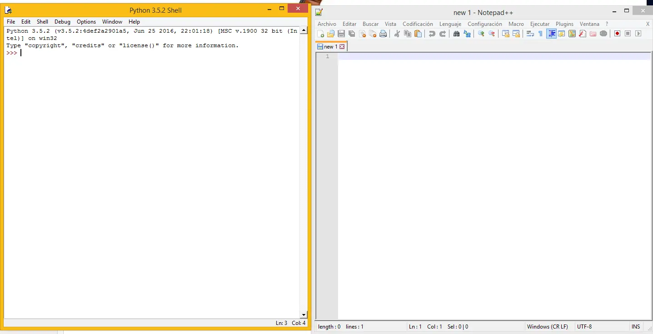Click the Paste clipboard icon
The height and width of the screenshot is (334, 653).
418,34
